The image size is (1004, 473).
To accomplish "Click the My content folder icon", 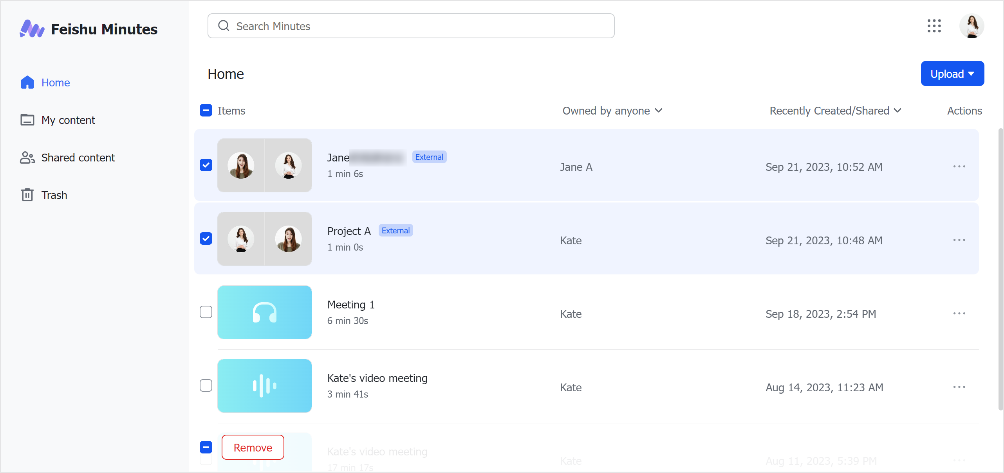I will pyautogui.click(x=27, y=120).
